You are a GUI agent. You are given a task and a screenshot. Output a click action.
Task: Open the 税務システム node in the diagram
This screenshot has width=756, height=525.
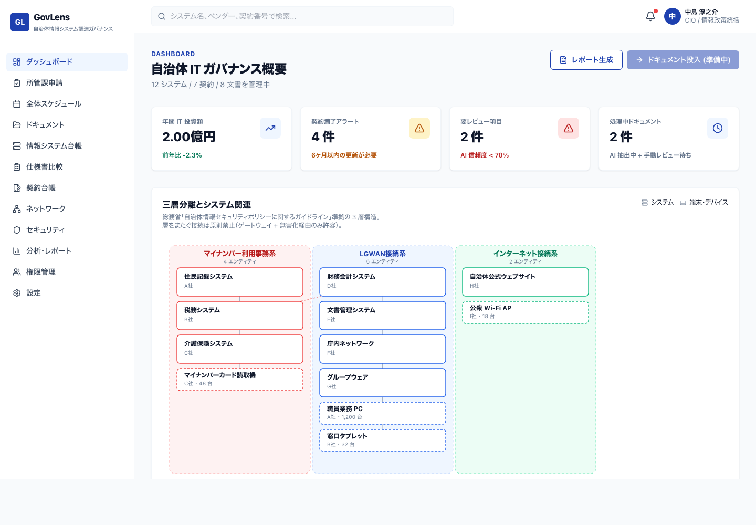tap(240, 315)
